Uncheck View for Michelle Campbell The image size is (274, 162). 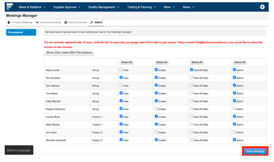[121, 140]
